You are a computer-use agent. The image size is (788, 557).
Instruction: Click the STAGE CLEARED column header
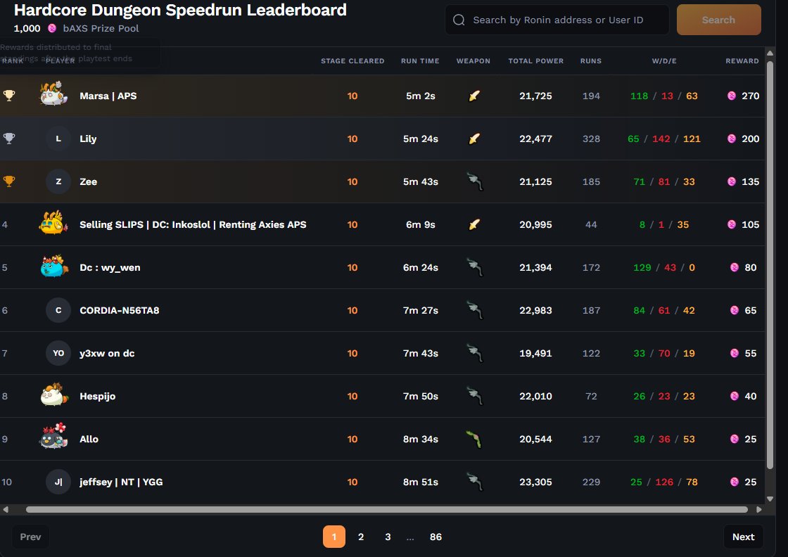click(352, 60)
